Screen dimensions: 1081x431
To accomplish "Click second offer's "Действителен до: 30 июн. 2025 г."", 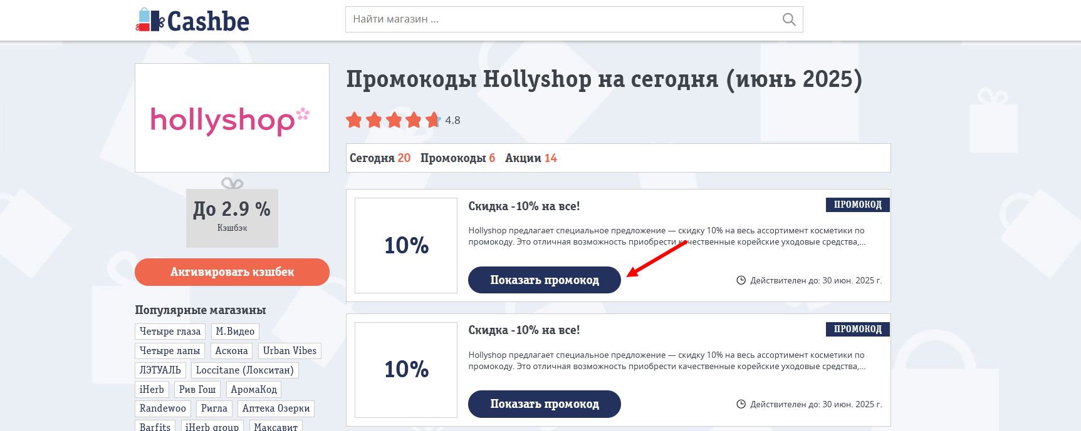I will (x=816, y=404).
